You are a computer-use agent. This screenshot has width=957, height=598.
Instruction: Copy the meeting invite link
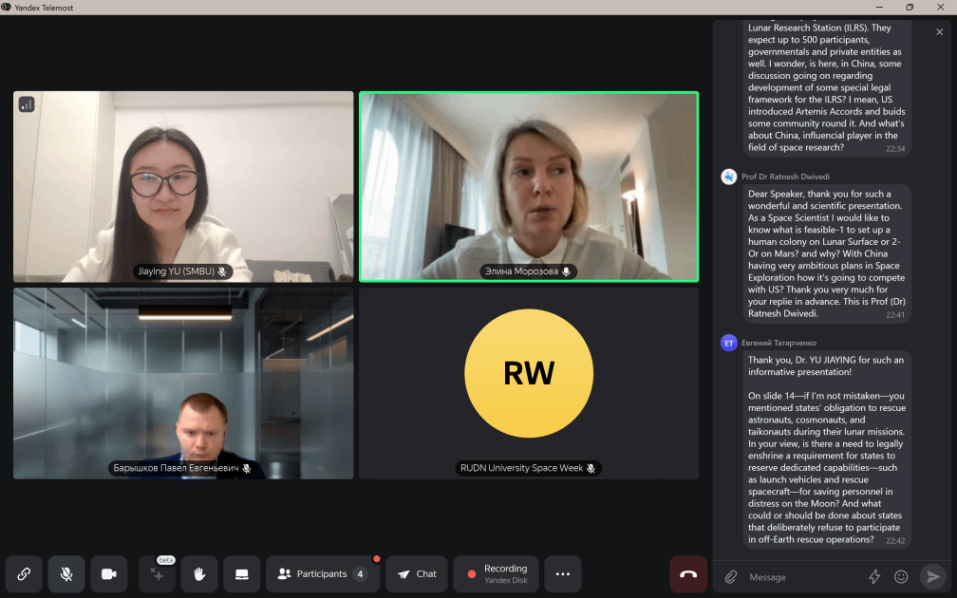(24, 574)
